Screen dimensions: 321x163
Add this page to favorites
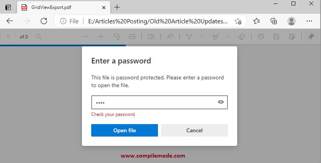pyautogui.click(x=238, y=21)
